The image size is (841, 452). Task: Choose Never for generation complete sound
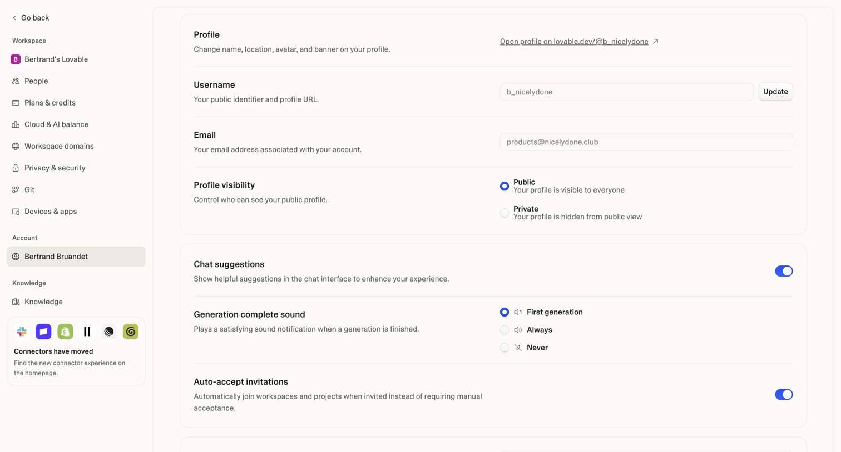click(504, 348)
